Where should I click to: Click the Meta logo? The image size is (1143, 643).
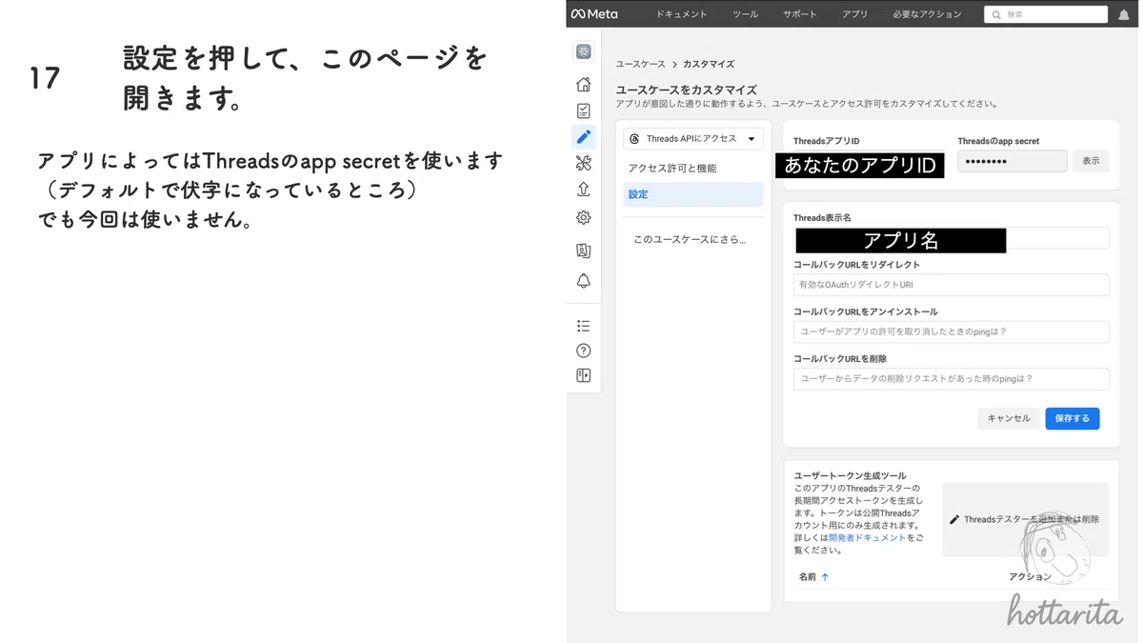pyautogui.click(x=594, y=14)
